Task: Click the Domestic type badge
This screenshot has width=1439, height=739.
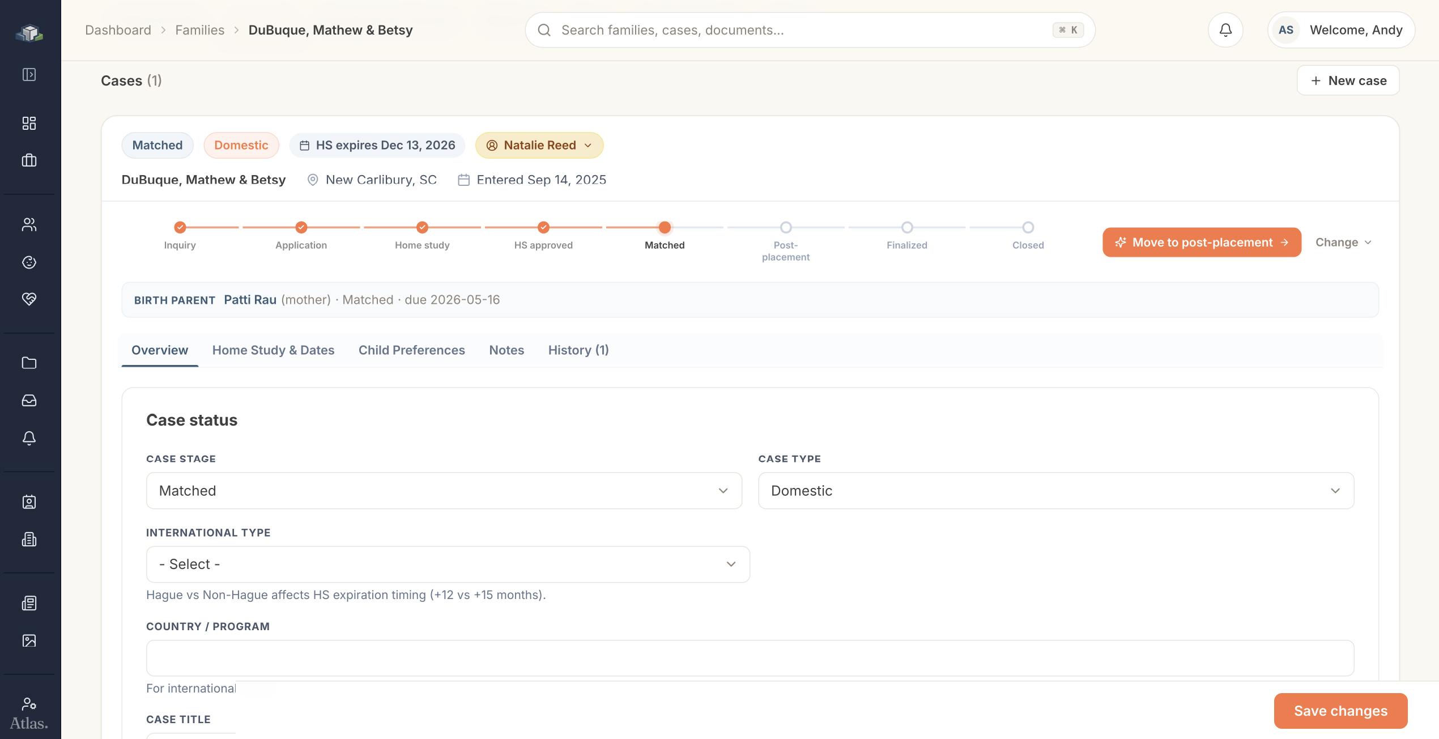Action: point(241,145)
